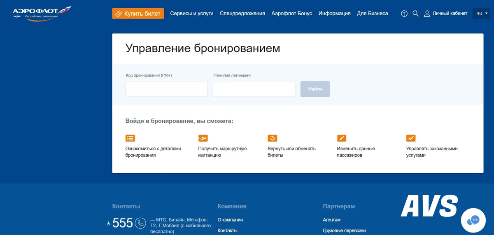This screenshot has height=235, width=494.
Task: Open Сервисы и услуги menu
Action: coord(192,14)
